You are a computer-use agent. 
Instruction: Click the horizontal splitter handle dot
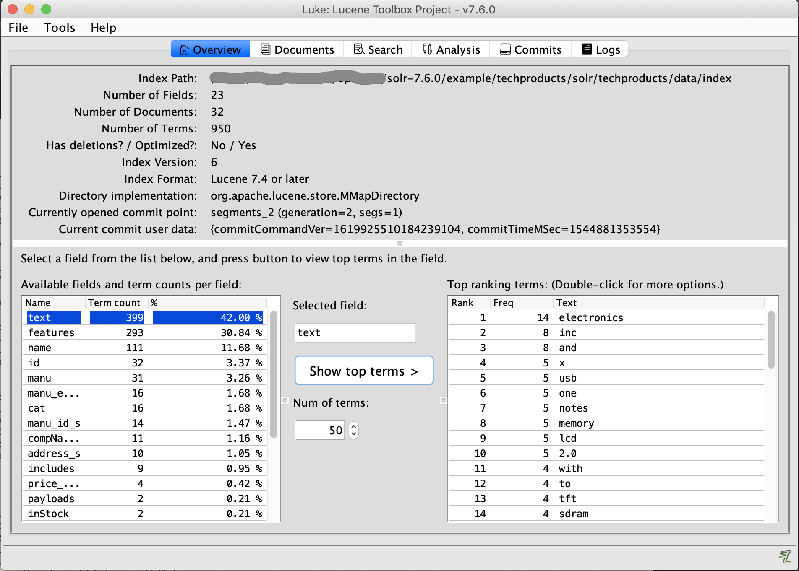pos(400,244)
